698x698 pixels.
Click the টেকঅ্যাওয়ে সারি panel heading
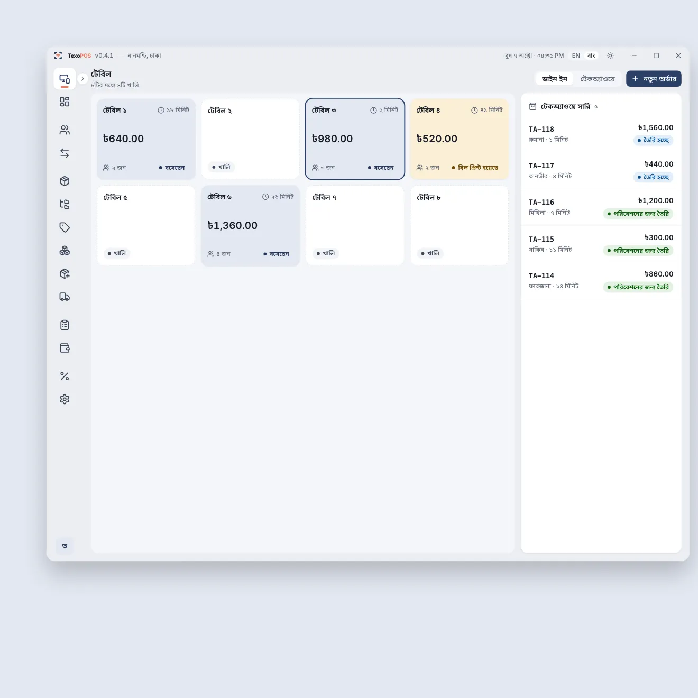click(x=565, y=106)
